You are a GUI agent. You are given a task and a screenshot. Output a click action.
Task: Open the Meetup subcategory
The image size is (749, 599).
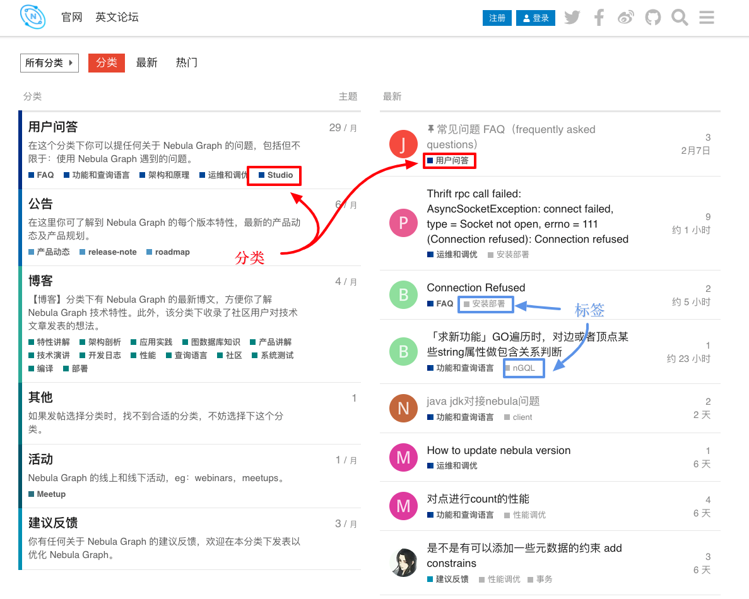[47, 494]
